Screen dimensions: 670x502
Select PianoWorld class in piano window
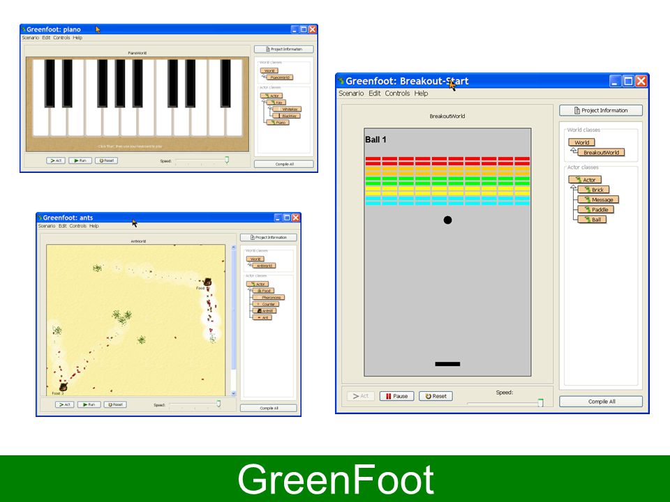click(280, 77)
